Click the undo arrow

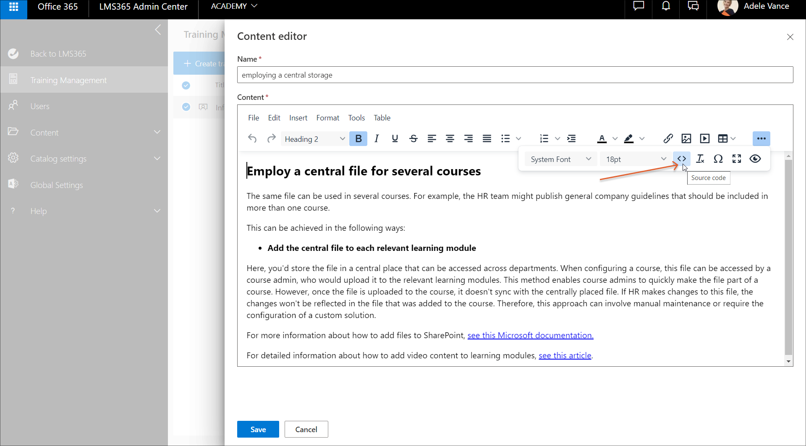pyautogui.click(x=252, y=138)
